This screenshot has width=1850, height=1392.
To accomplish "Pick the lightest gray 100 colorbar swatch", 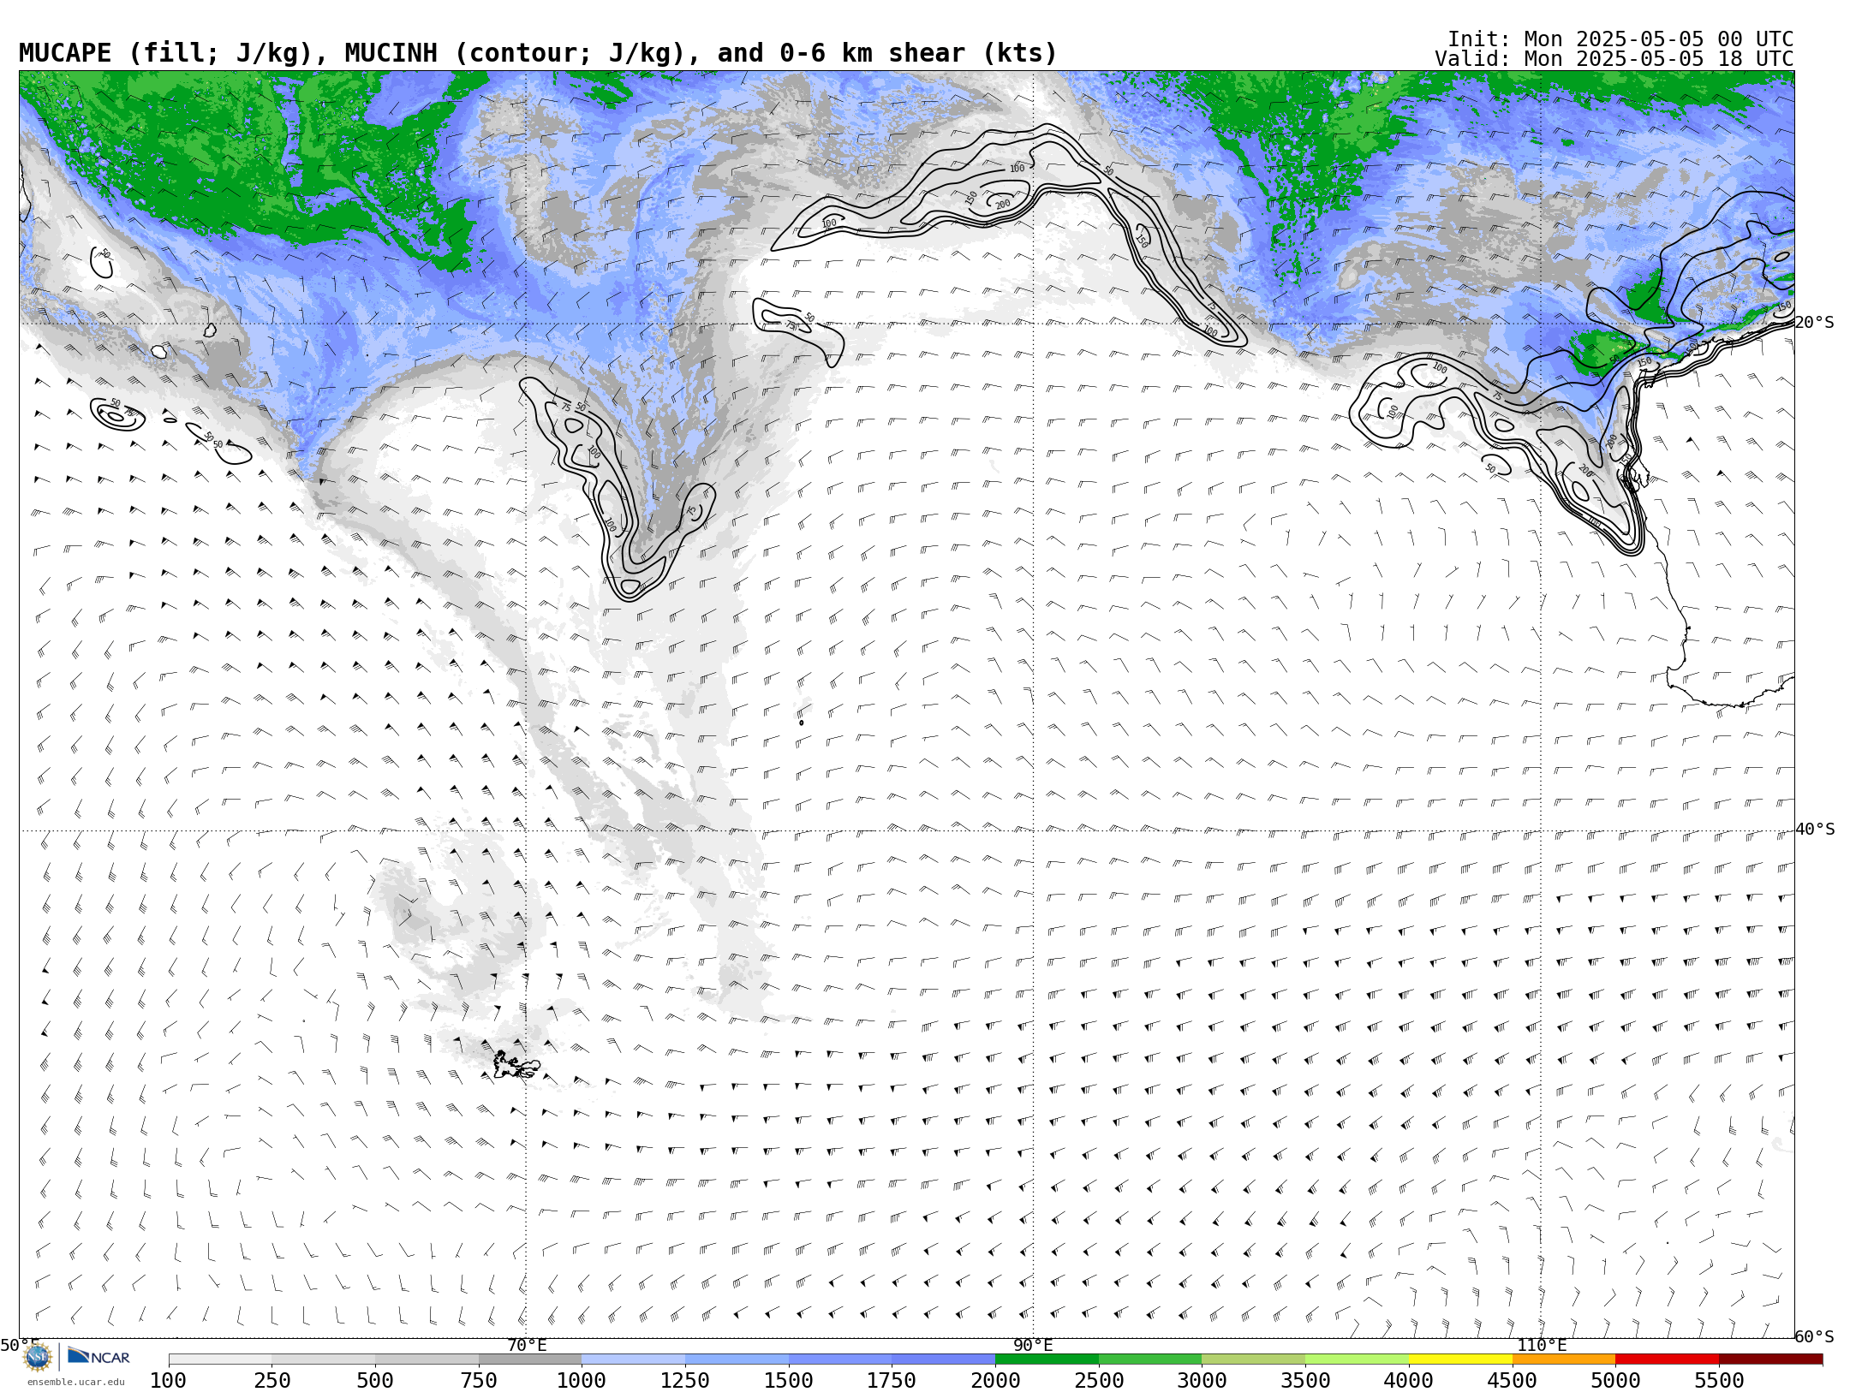I will point(220,1359).
